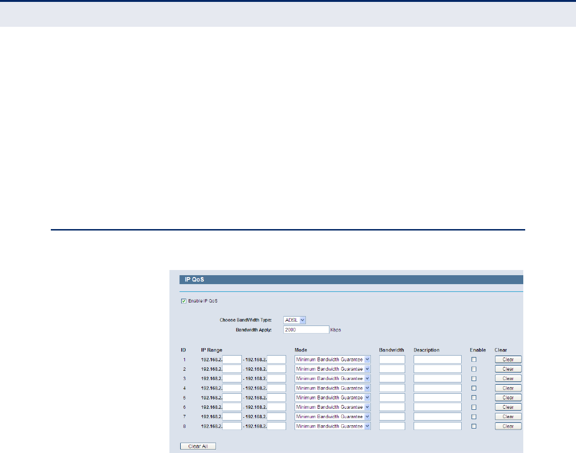Focus the Description field of rule ID 8
Viewport: 576px width, 453px height.
pos(438,426)
